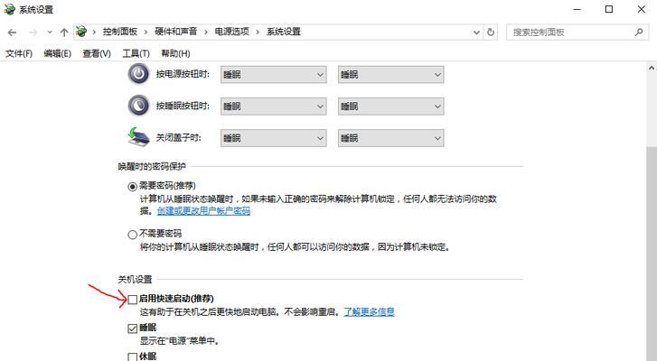The width and height of the screenshot is (657, 361).
Task: Select 不需要密码 radio button
Action: pos(133,235)
